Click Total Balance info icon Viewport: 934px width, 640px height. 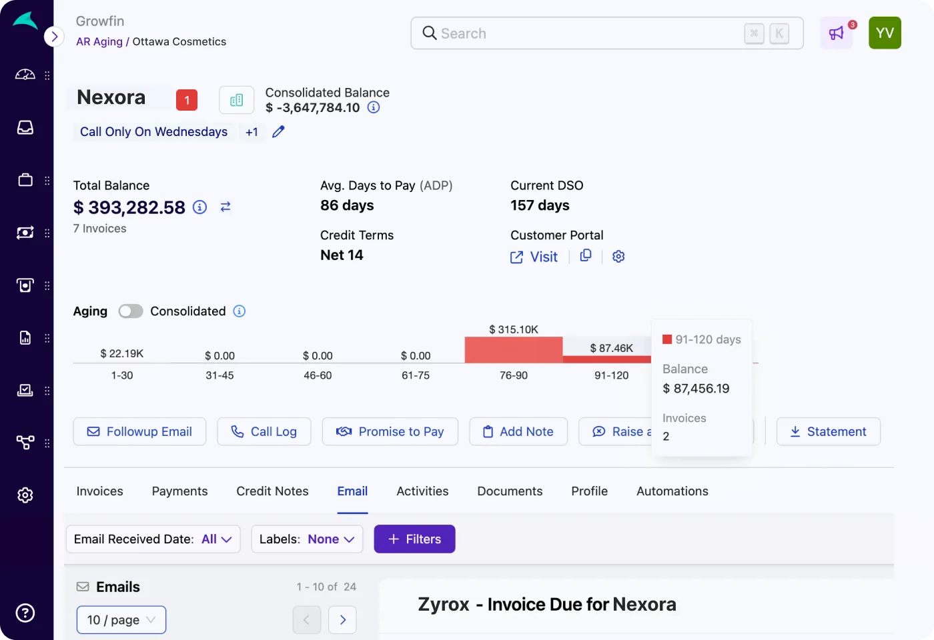pyautogui.click(x=199, y=207)
